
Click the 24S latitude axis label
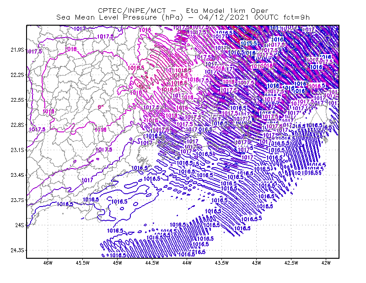coord(20,225)
